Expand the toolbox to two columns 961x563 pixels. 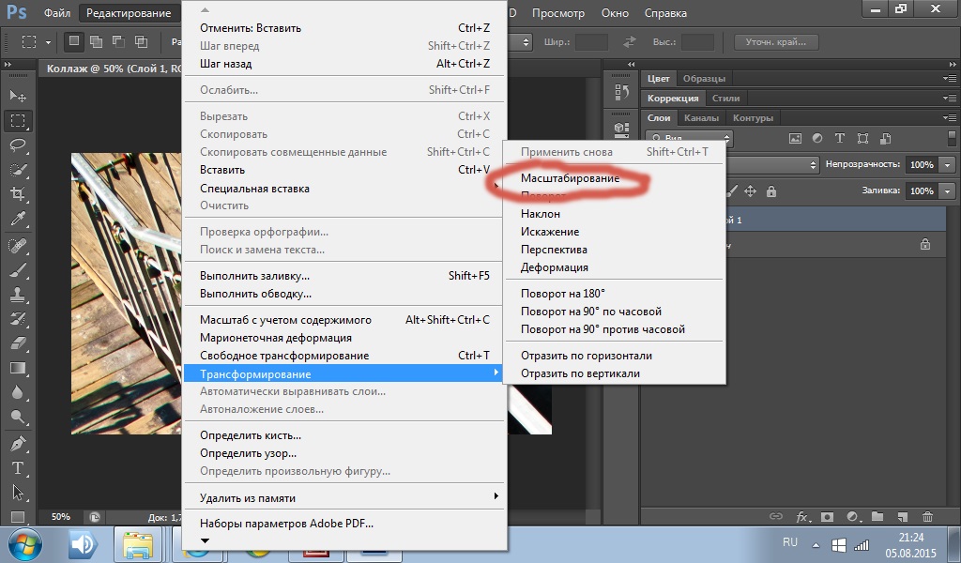pos(8,65)
